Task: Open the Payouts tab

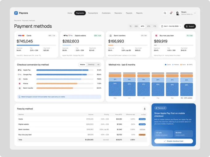Action: tap(129, 13)
